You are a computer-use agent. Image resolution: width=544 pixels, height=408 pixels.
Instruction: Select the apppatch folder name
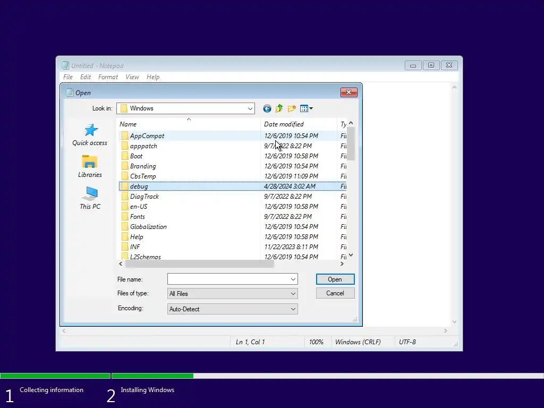tap(143, 146)
